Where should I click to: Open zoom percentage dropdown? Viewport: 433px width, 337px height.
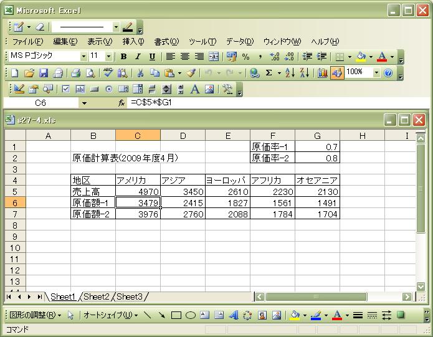pos(376,73)
